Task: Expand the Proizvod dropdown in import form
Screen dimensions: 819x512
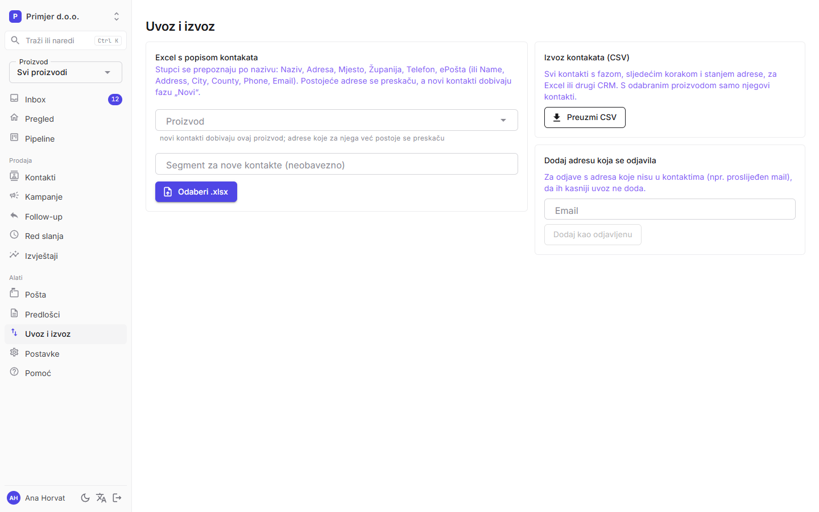Action: click(x=337, y=120)
